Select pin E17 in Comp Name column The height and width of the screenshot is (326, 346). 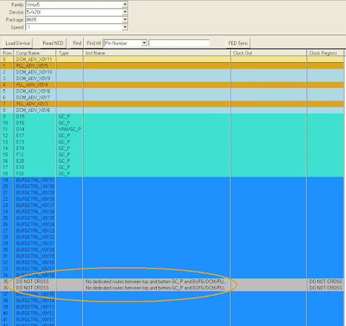[35, 136]
